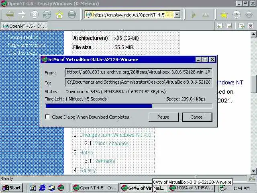The width and height of the screenshot is (257, 193).
Task: Jump to Minor changes section
Action: pos(111,144)
